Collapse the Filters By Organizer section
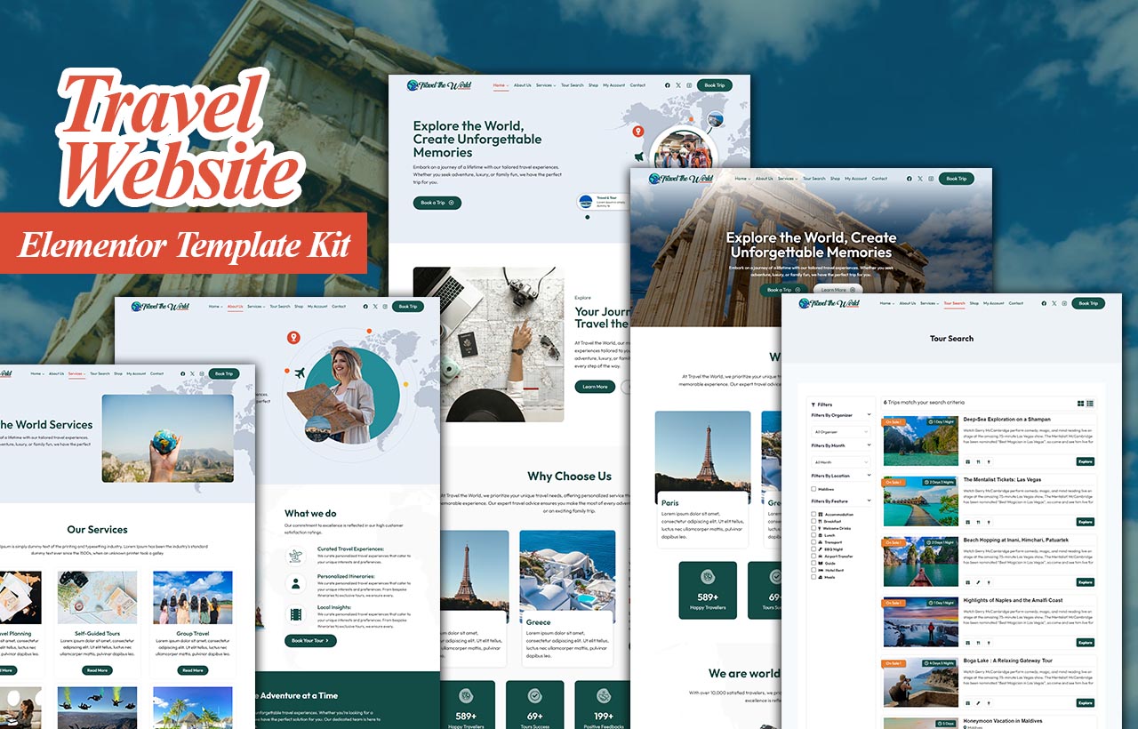The width and height of the screenshot is (1138, 729). pyautogui.click(x=870, y=414)
